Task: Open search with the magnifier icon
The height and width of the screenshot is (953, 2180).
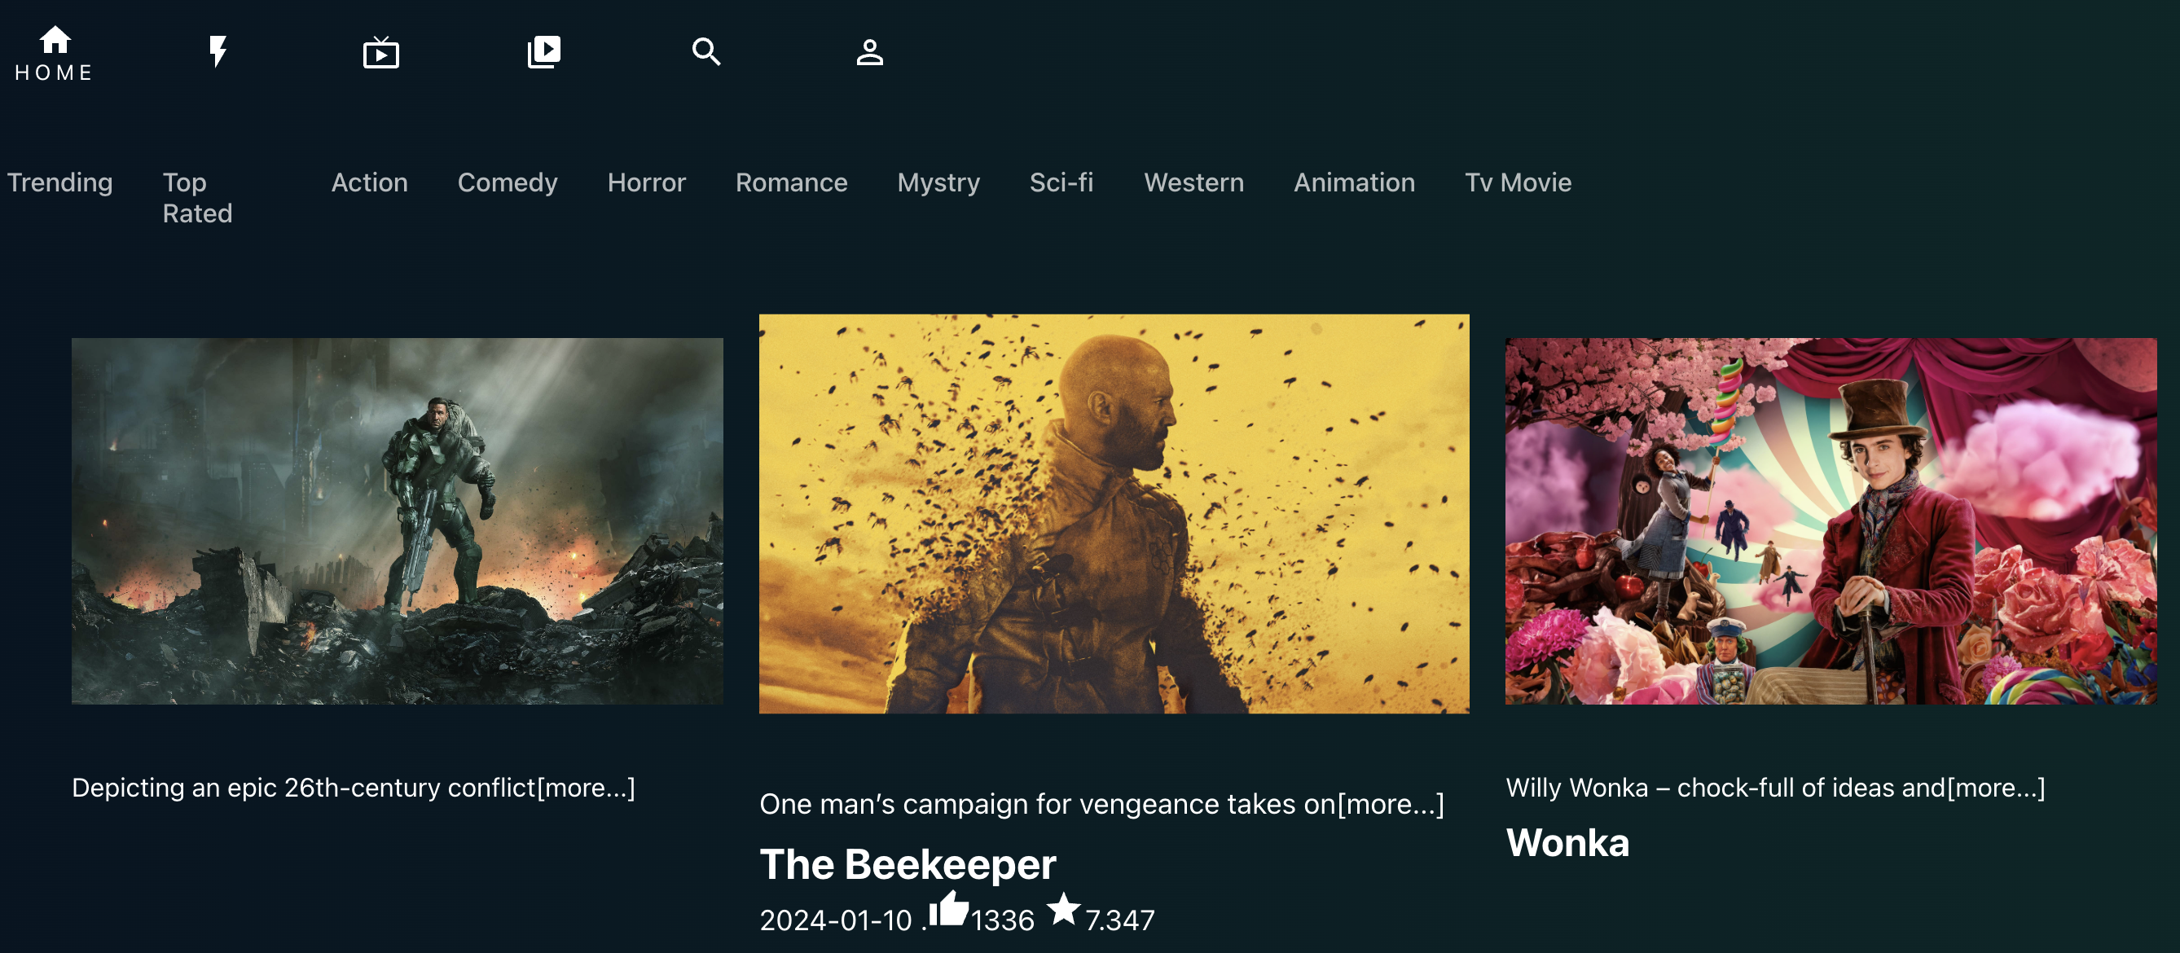Action: 706,51
